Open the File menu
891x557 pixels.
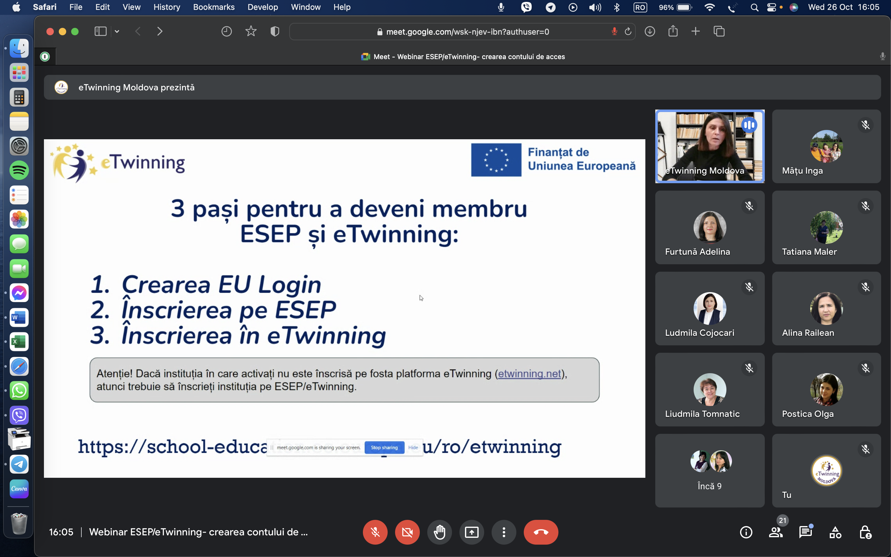pos(76,7)
